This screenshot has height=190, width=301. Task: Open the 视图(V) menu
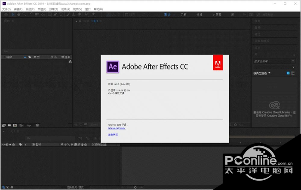pos(77,9)
